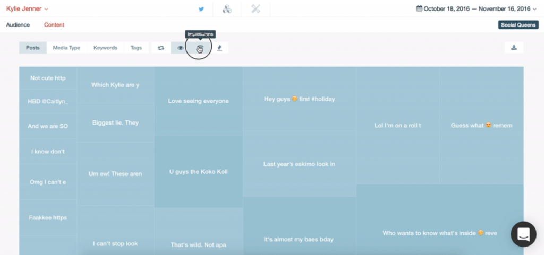Switch to the Audience tab

18,25
